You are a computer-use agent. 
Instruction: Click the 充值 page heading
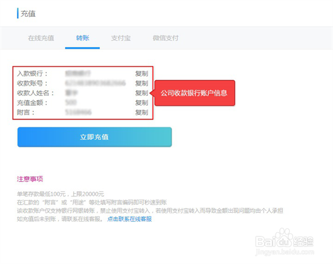click(28, 14)
